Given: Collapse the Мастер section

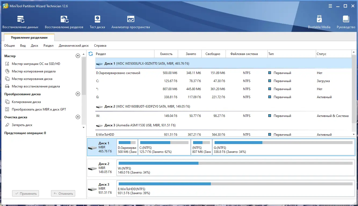Looking at the screenshot, I should tap(78, 56).
